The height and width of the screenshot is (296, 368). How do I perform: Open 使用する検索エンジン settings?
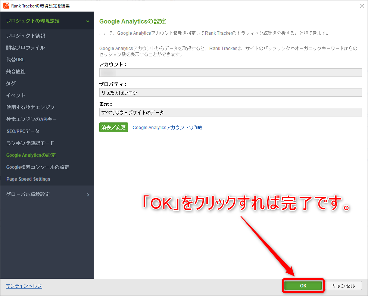pos(30,108)
